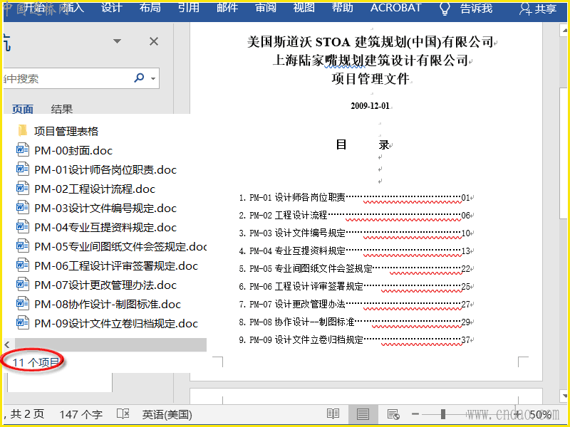This screenshot has height=427, width=570.
Task: Switch to Print Layout view icon
Action: (363, 414)
